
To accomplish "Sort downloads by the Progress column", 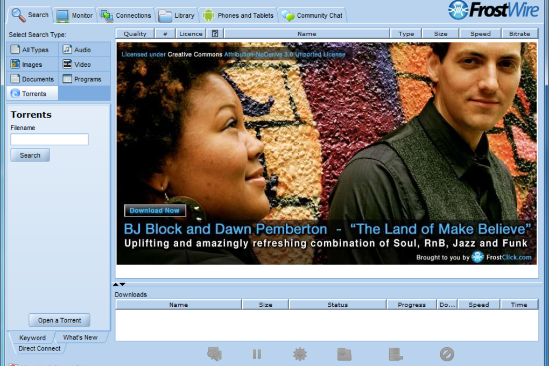I will click(412, 305).
